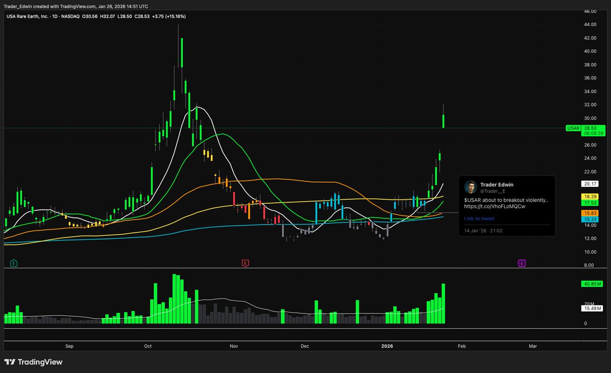Click Trader Edwin's avatar in the tweet card
Viewport: 611px width, 373px height.
(x=470, y=187)
